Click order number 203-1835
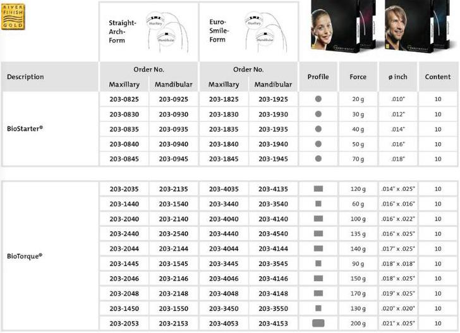 (224, 130)
